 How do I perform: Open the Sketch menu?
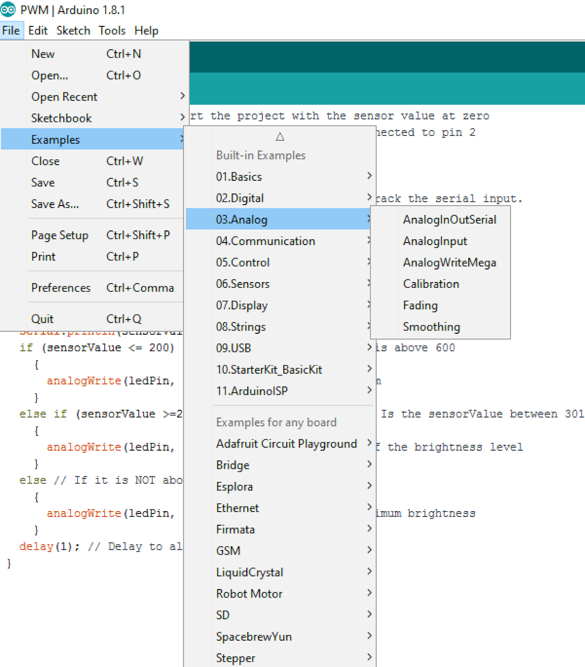(x=73, y=31)
